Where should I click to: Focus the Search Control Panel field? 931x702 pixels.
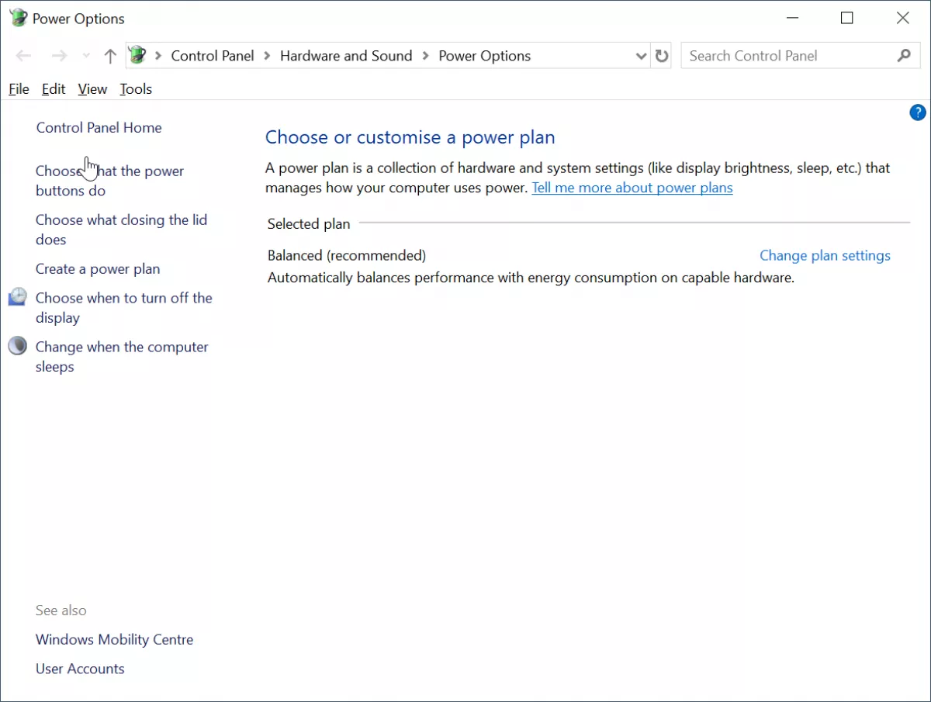tap(801, 56)
